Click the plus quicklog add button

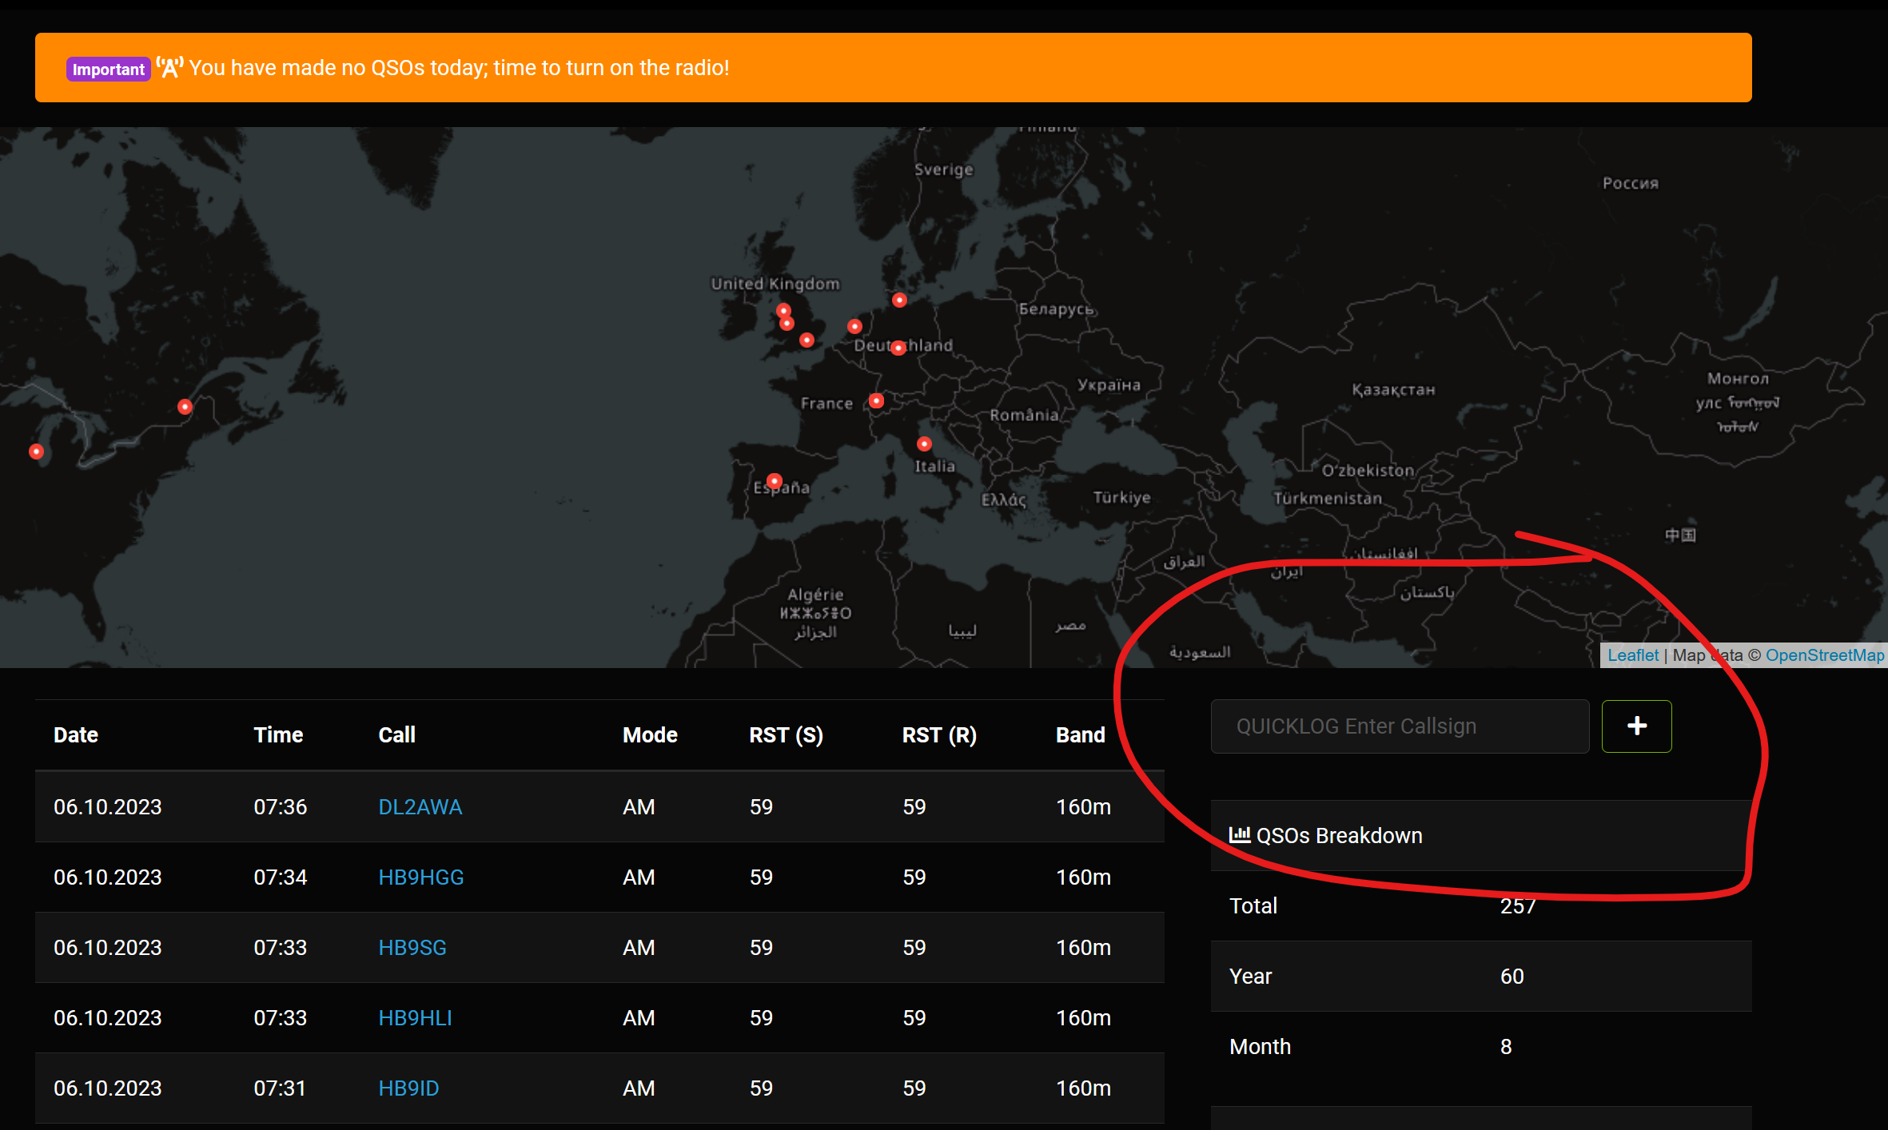pos(1636,726)
